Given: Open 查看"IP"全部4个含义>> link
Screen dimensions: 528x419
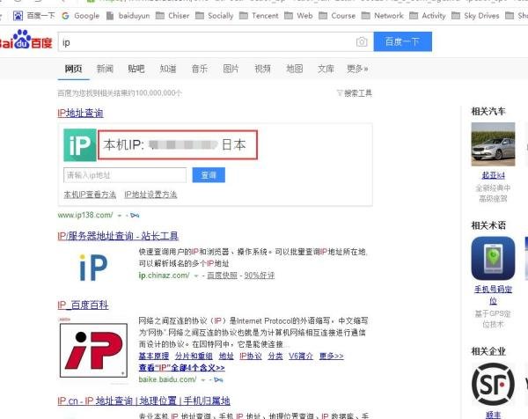Looking at the screenshot, I should pyautogui.click(x=182, y=368).
